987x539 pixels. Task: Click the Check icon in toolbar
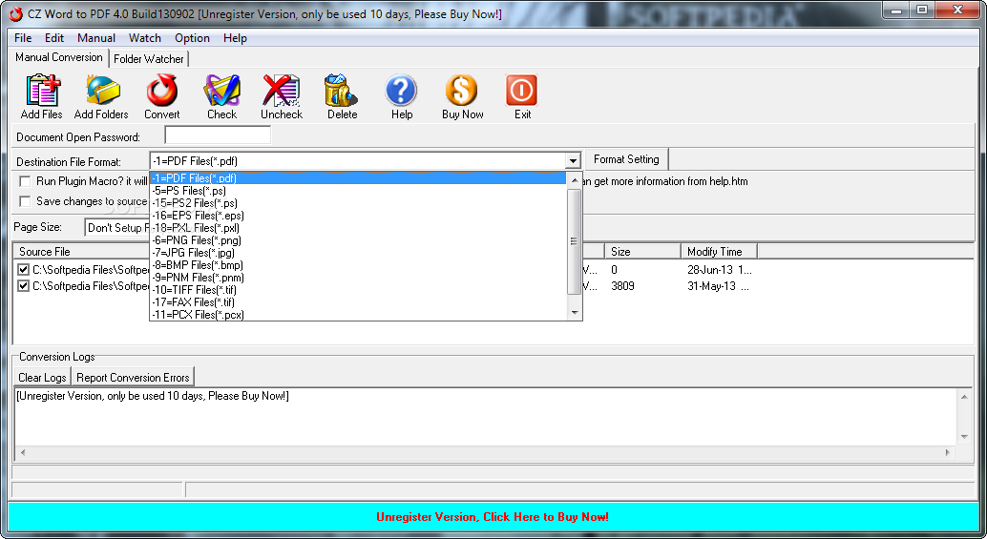(x=222, y=91)
